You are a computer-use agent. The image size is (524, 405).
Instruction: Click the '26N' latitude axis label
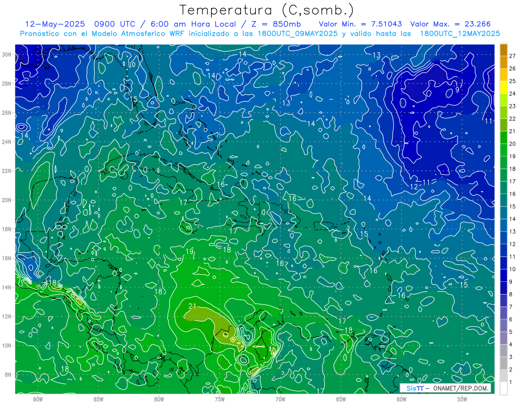click(x=7, y=113)
